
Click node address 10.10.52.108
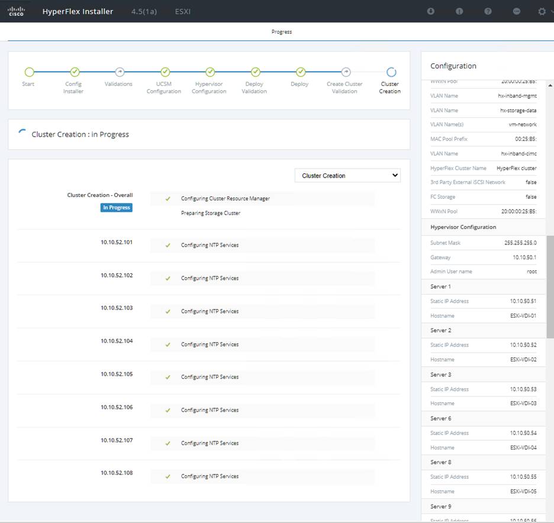pyautogui.click(x=117, y=473)
